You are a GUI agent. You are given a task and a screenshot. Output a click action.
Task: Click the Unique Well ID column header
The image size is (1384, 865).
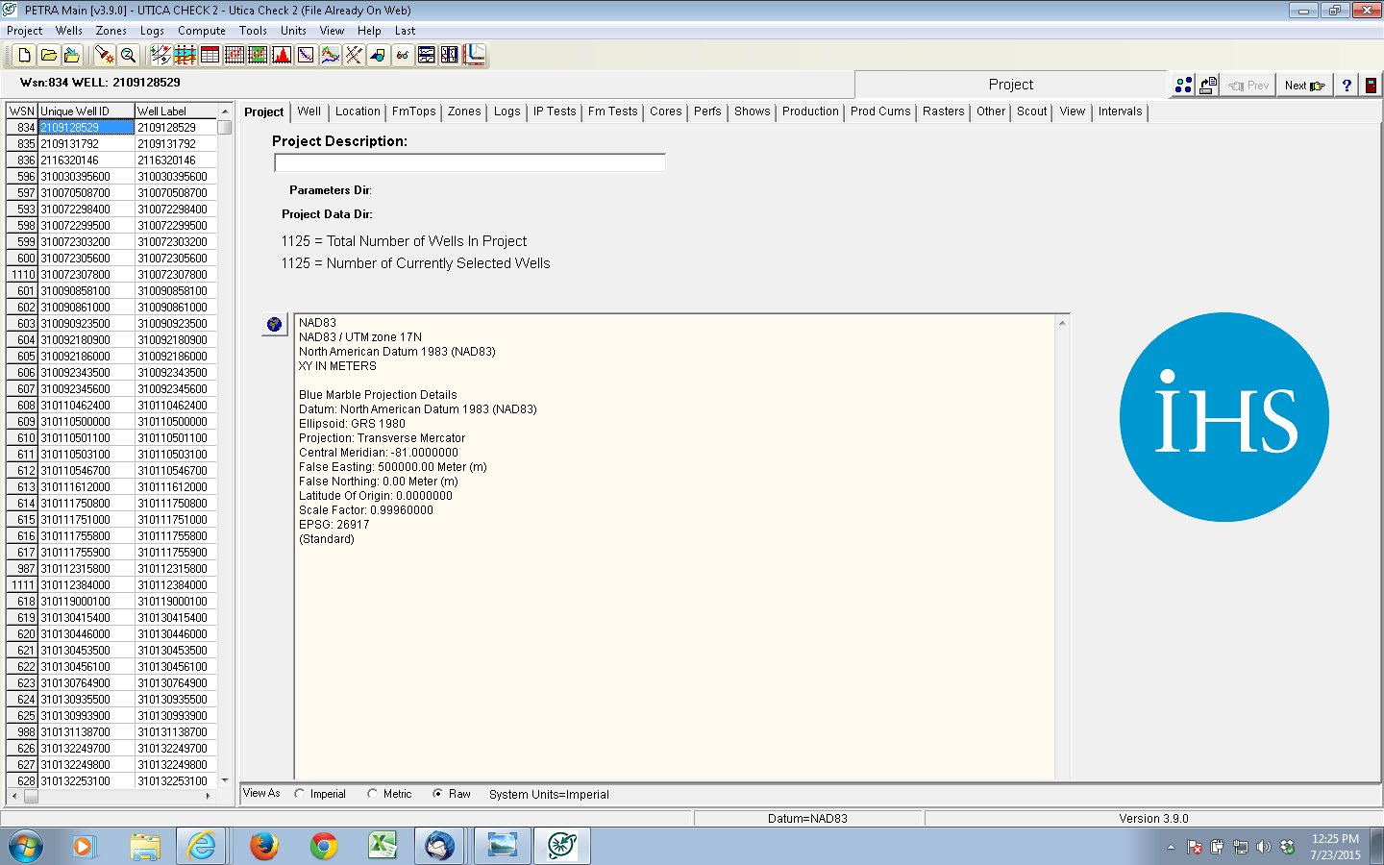tap(86, 111)
